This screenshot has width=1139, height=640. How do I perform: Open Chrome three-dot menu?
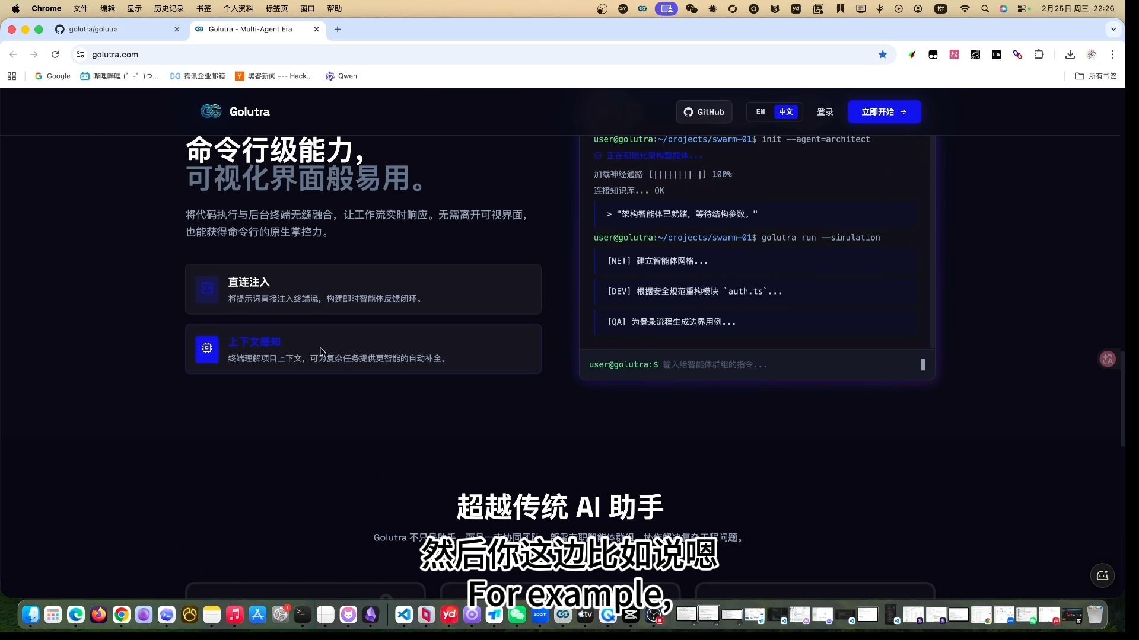tap(1112, 55)
